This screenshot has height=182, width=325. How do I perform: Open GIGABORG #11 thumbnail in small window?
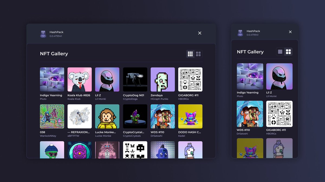(x=279, y=114)
